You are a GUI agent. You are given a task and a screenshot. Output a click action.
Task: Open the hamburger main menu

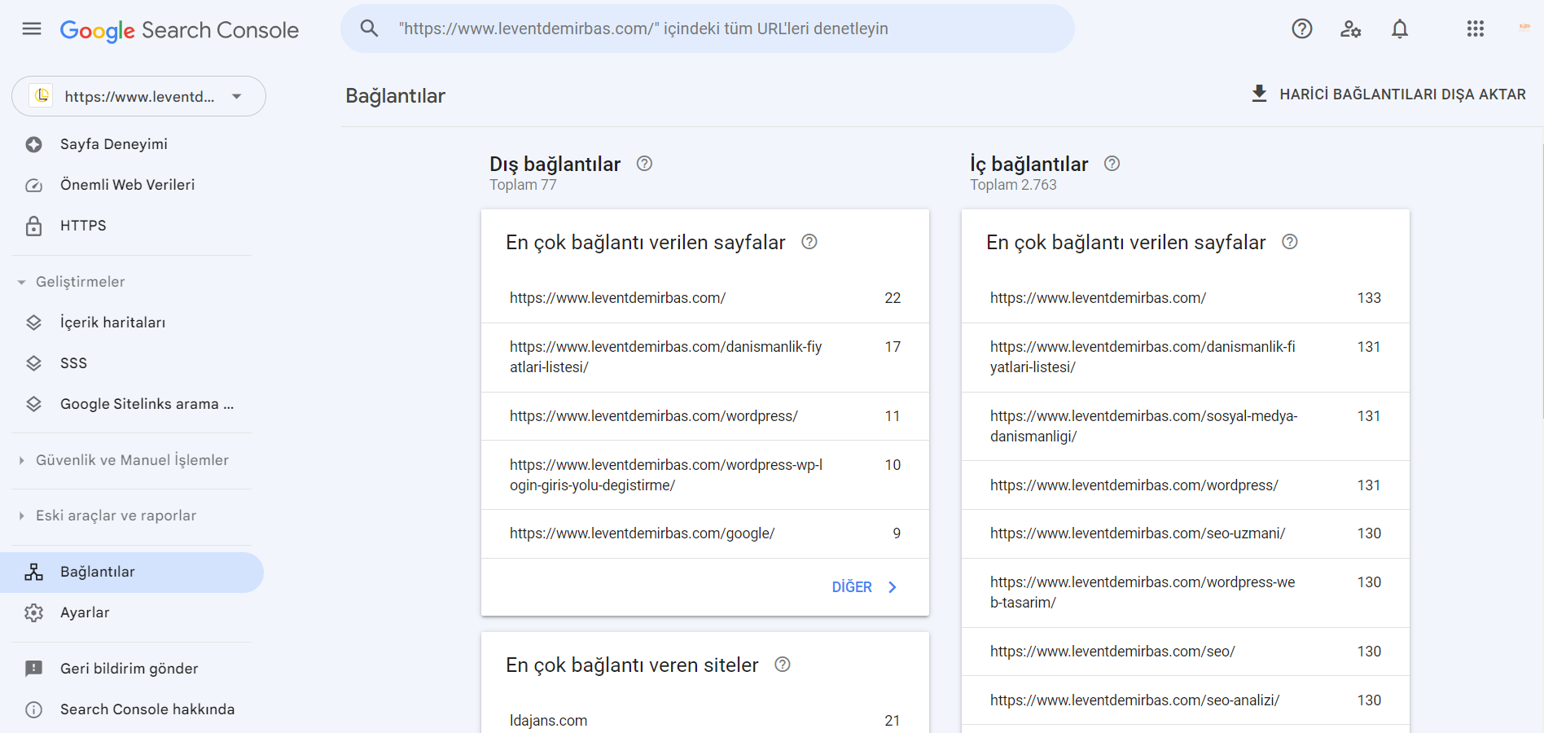(x=32, y=29)
